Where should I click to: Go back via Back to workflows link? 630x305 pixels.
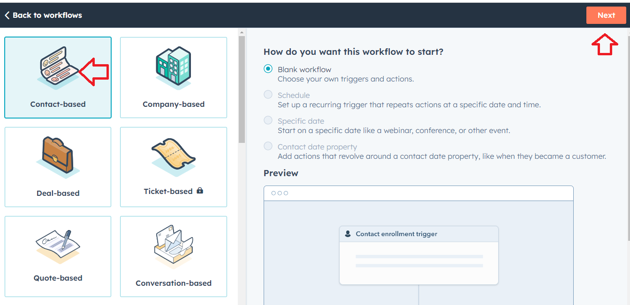[43, 15]
